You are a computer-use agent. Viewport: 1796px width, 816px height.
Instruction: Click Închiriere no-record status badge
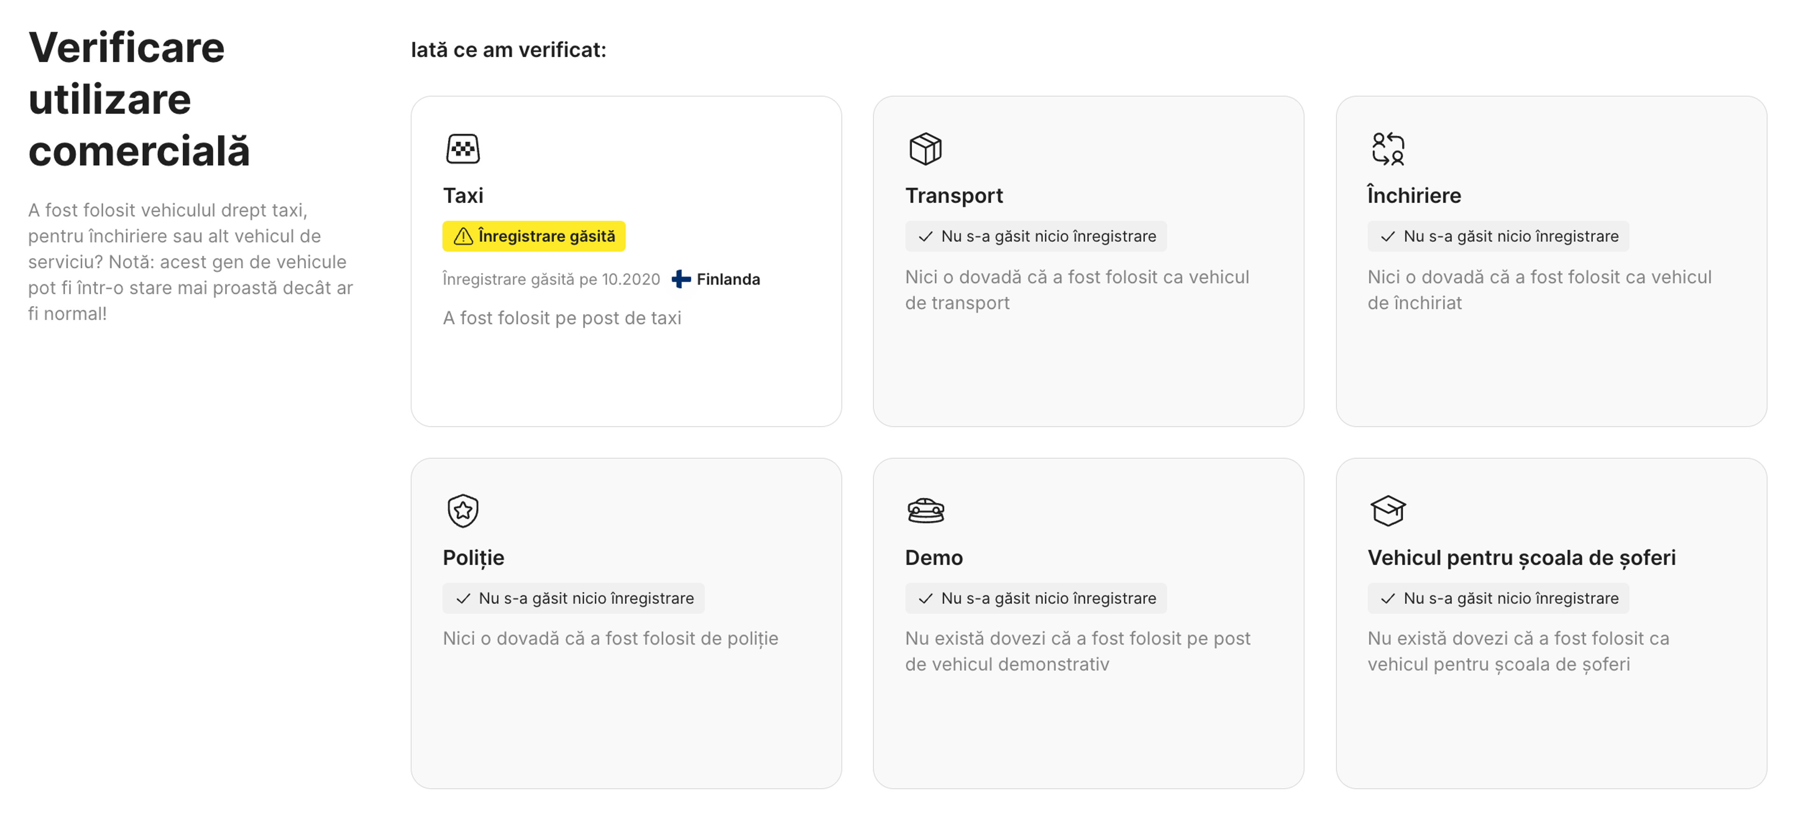[x=1498, y=236]
